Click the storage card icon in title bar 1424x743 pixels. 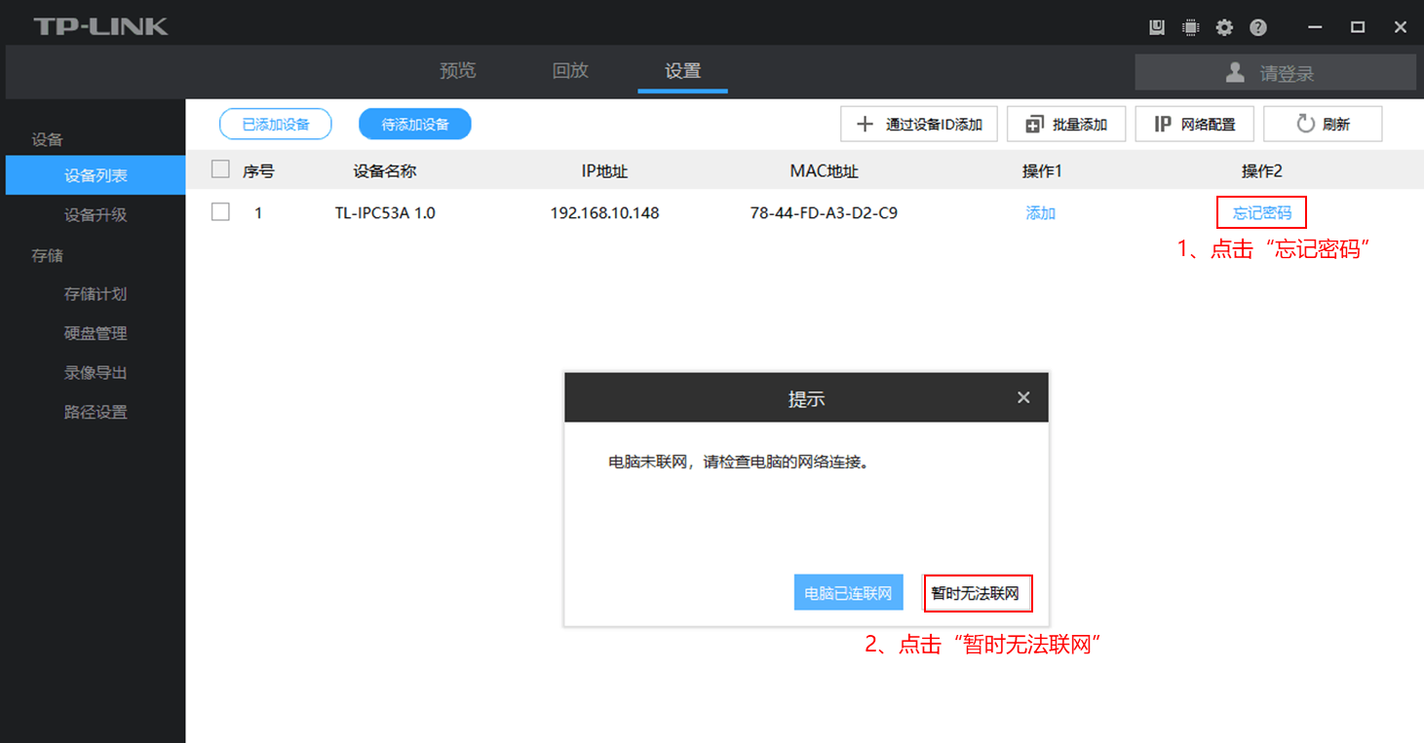click(x=1157, y=27)
